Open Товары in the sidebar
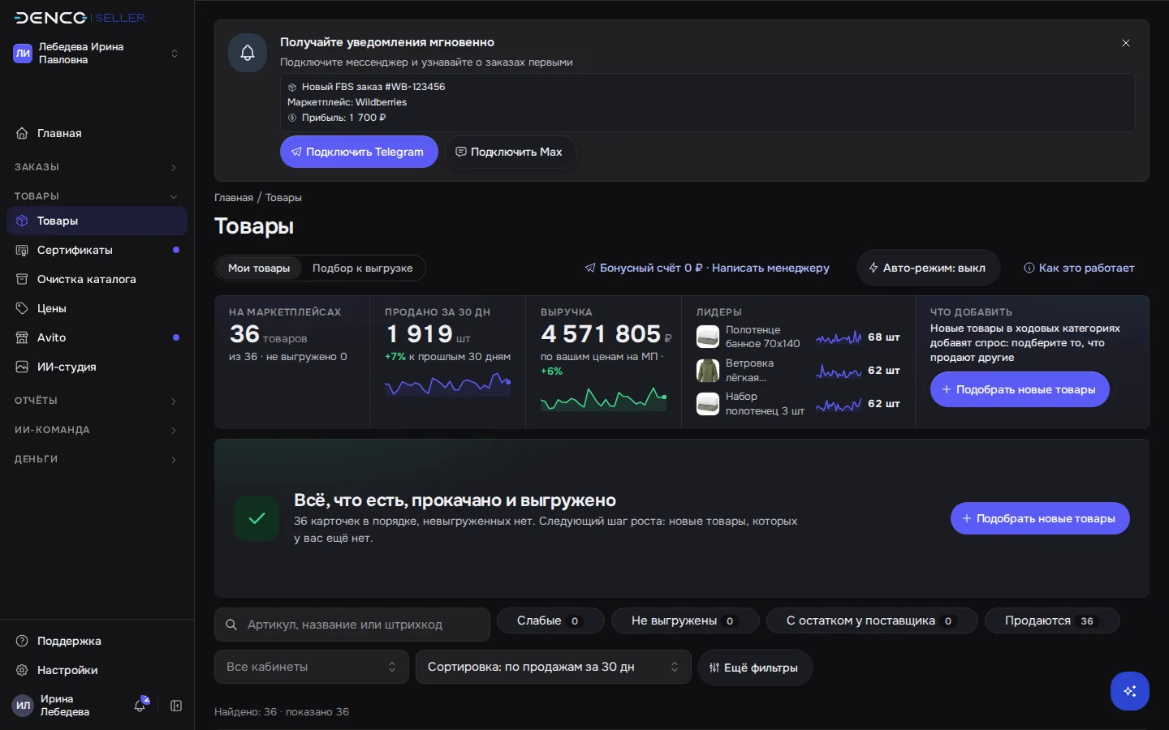This screenshot has height=730, width=1169. 97,221
